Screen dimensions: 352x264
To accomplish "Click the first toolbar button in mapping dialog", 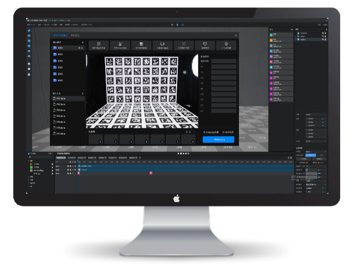I will pyautogui.click(x=99, y=45).
